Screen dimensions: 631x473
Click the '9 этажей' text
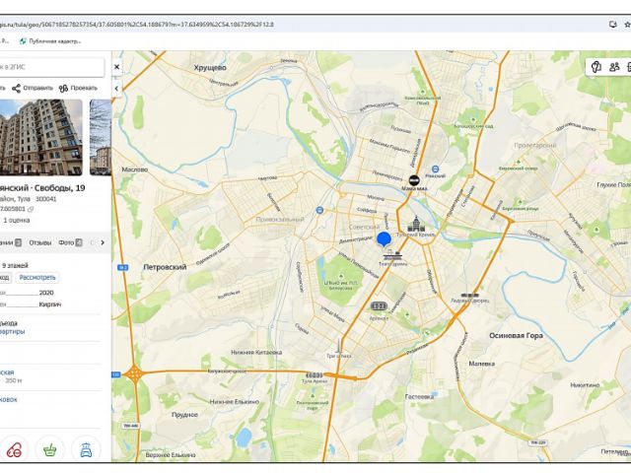click(x=16, y=265)
